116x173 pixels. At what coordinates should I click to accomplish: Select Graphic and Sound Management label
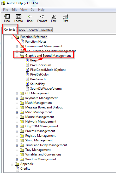click(x=48, y=56)
